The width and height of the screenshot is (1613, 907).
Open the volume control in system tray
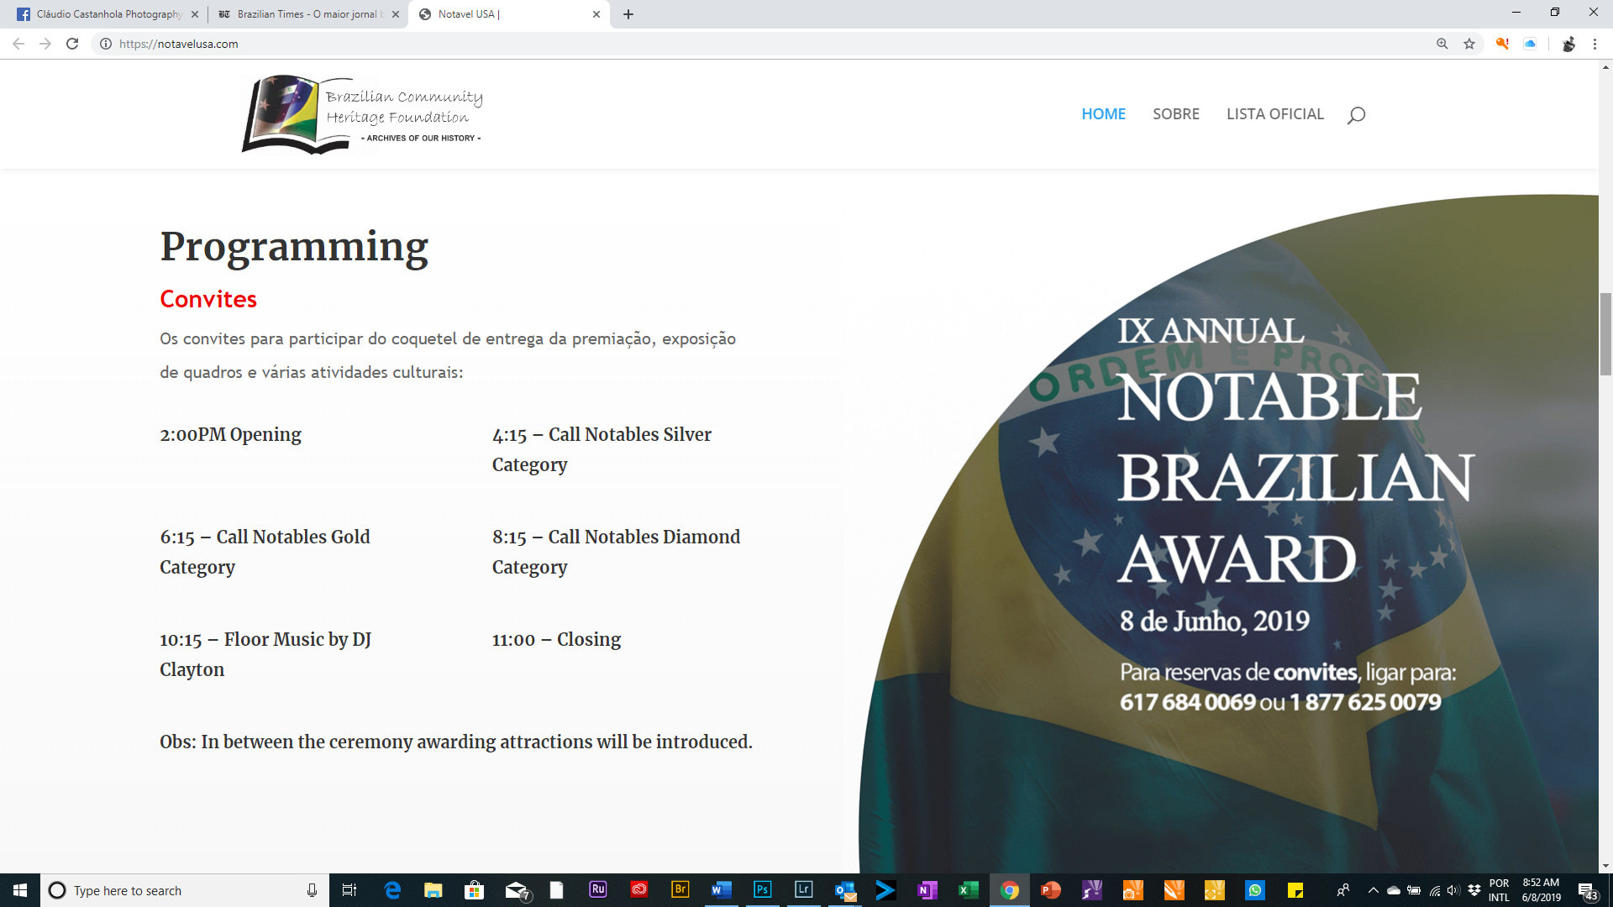[1453, 890]
